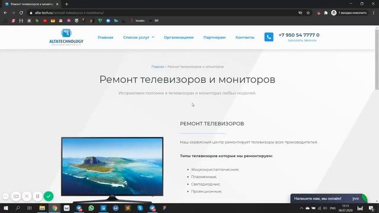Bookmark this page with the star icon
Image resolution: width=379 pixels, height=213 pixels.
(x=308, y=13)
